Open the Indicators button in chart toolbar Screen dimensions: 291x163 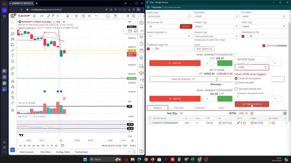pos(68,16)
